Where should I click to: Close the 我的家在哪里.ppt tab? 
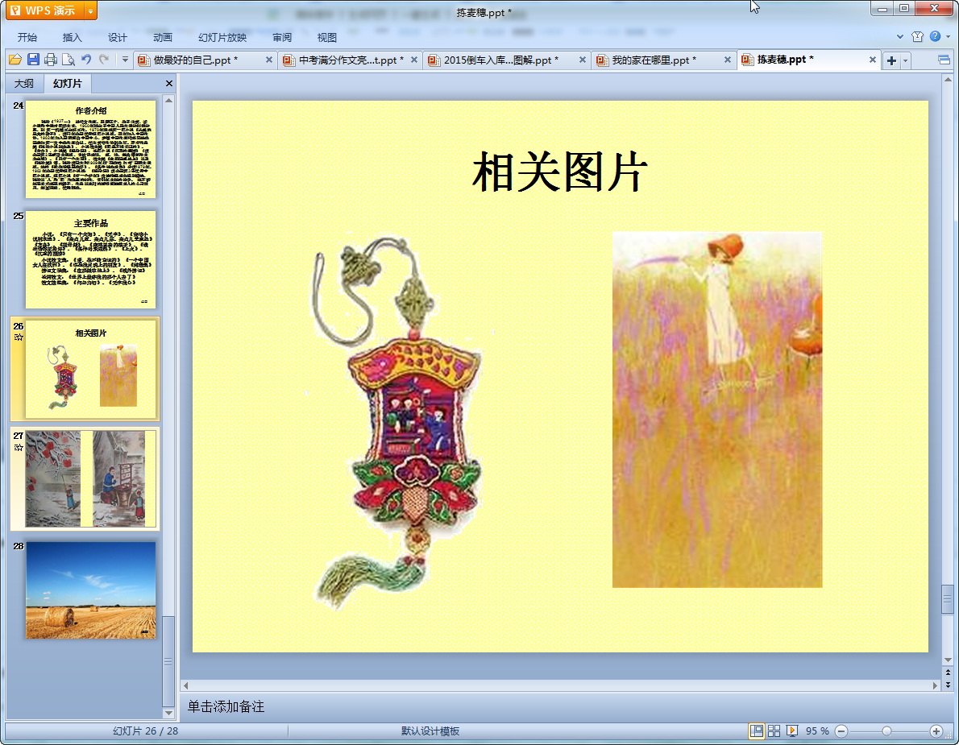pyautogui.click(x=727, y=60)
